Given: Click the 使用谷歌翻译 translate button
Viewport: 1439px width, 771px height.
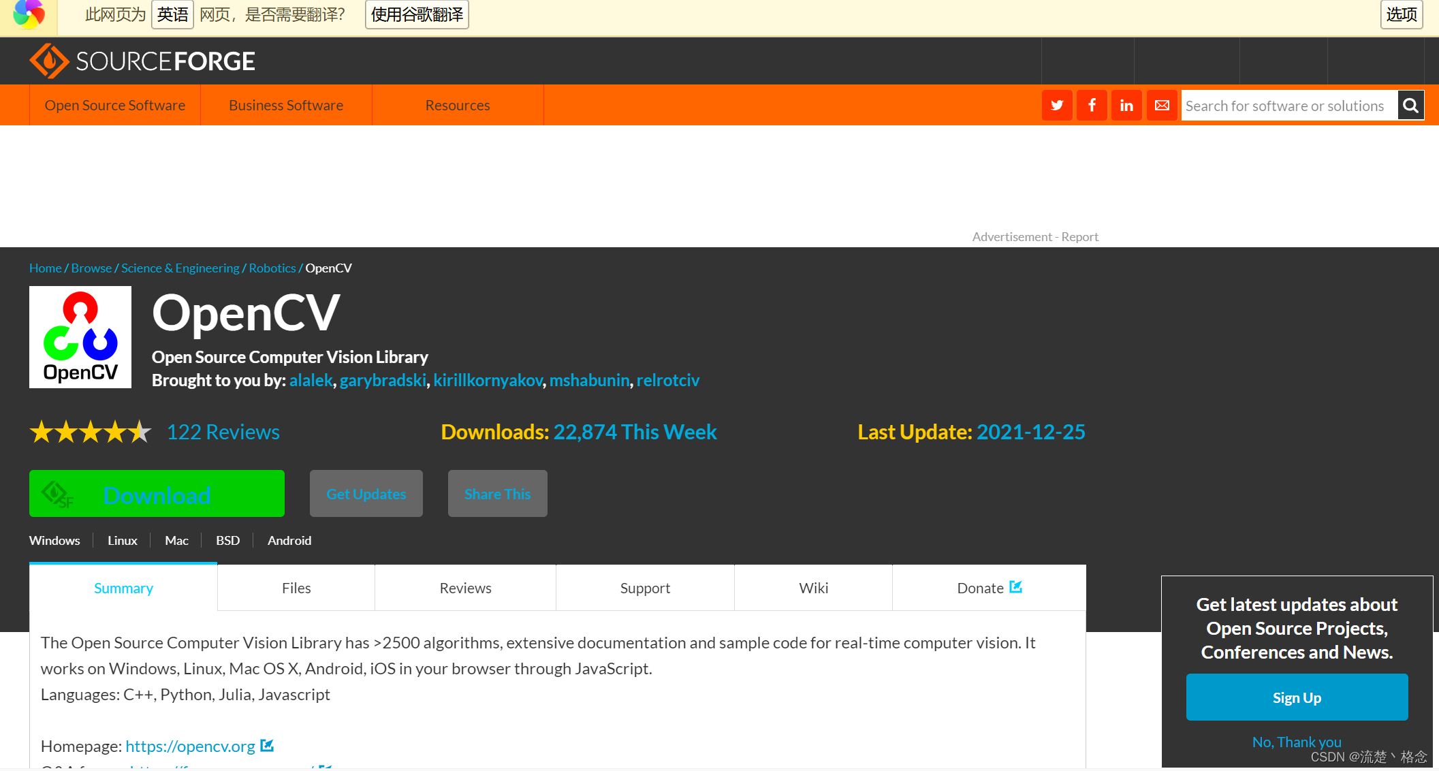Looking at the screenshot, I should (x=417, y=14).
